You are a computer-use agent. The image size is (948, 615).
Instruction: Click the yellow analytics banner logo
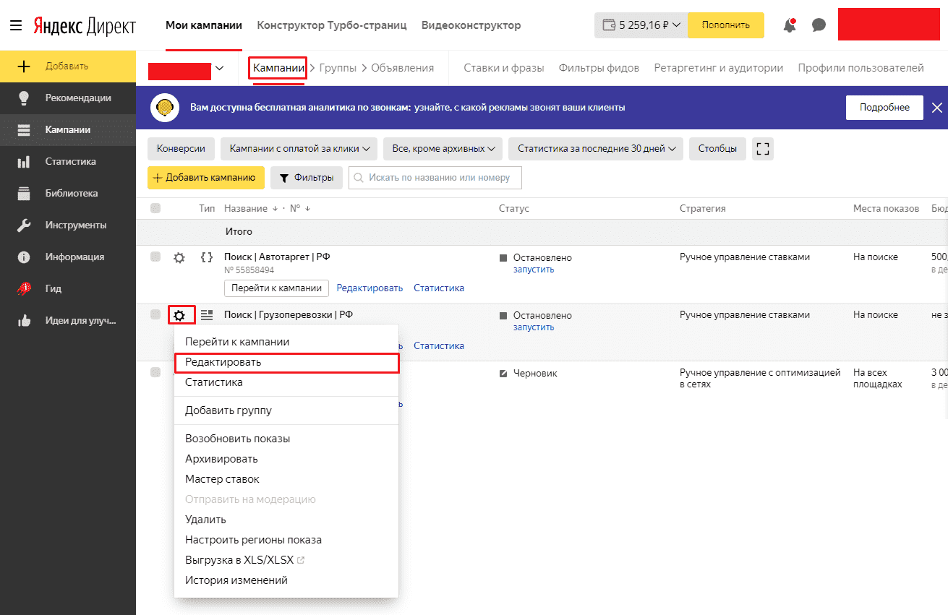[165, 108]
